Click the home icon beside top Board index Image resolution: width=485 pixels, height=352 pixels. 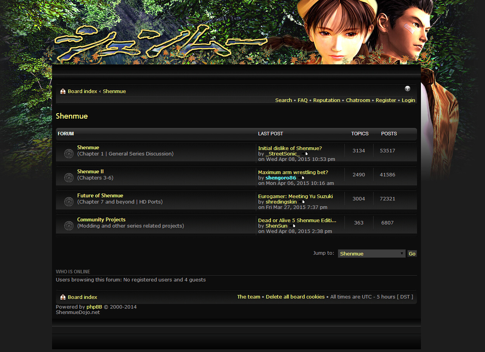(63, 91)
